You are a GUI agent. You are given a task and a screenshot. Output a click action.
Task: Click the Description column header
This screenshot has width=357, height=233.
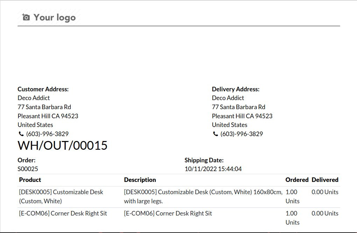tap(140, 180)
